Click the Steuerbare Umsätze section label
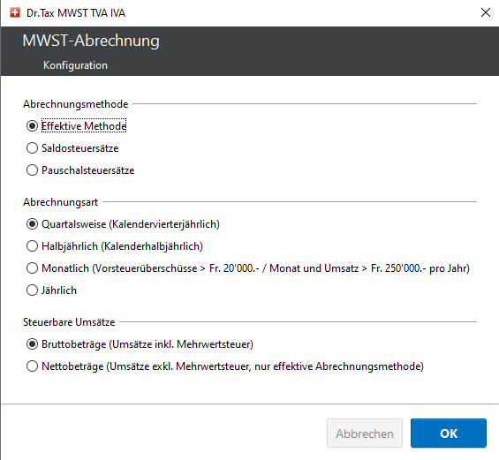 (69, 322)
